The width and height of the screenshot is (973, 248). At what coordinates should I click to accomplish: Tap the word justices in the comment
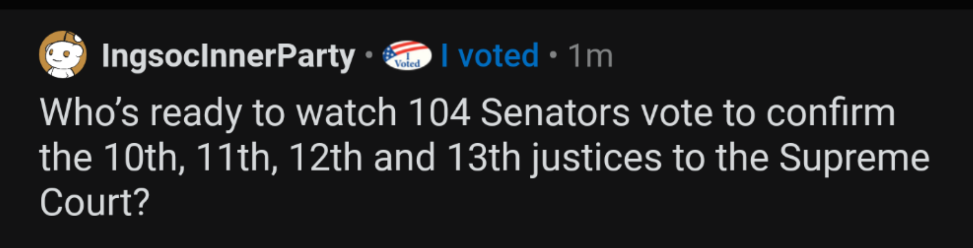[x=596, y=159]
